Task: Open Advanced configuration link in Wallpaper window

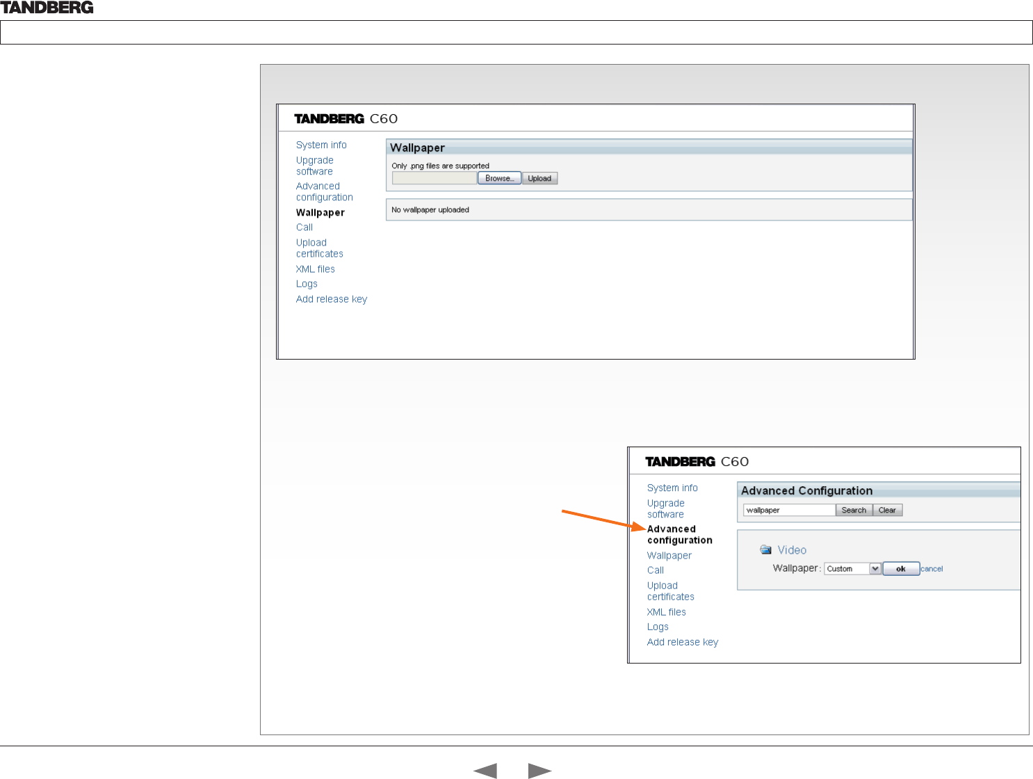Action: point(325,191)
